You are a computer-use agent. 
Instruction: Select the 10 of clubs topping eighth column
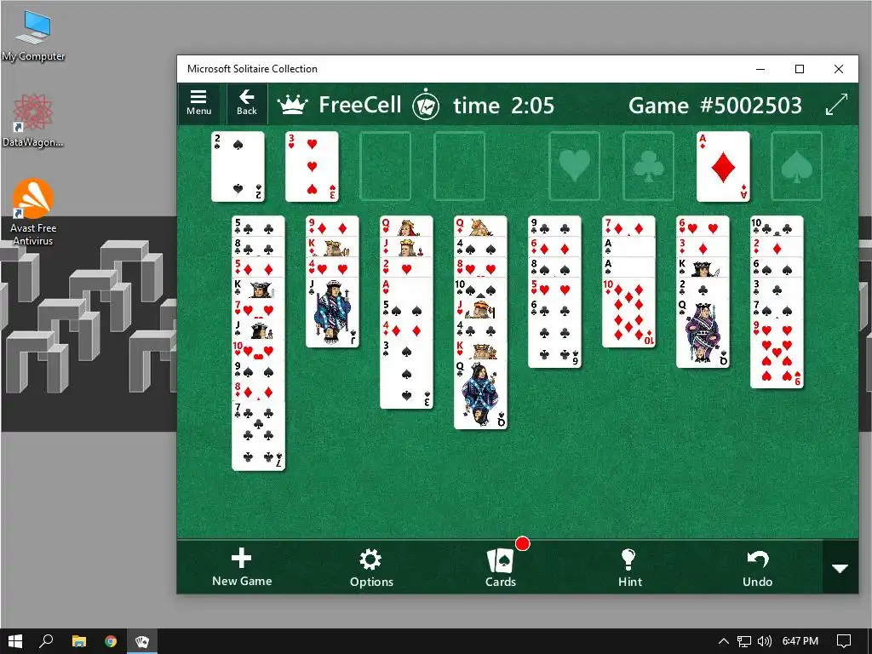[x=777, y=227]
